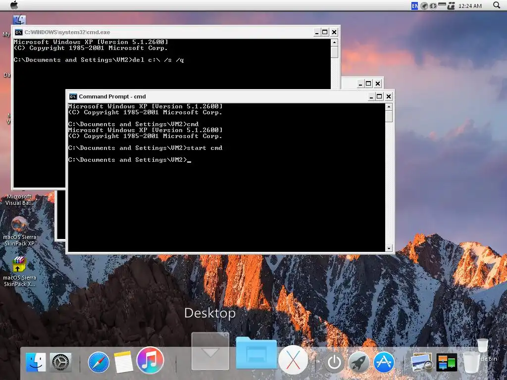Open System Preferences gear in the dock
The width and height of the screenshot is (507, 380).
pos(60,362)
